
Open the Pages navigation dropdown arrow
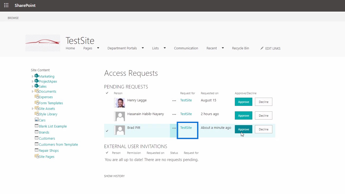coord(98,48)
